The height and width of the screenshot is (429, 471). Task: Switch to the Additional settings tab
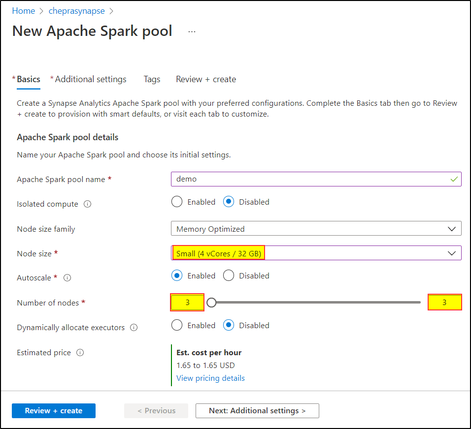(90, 79)
